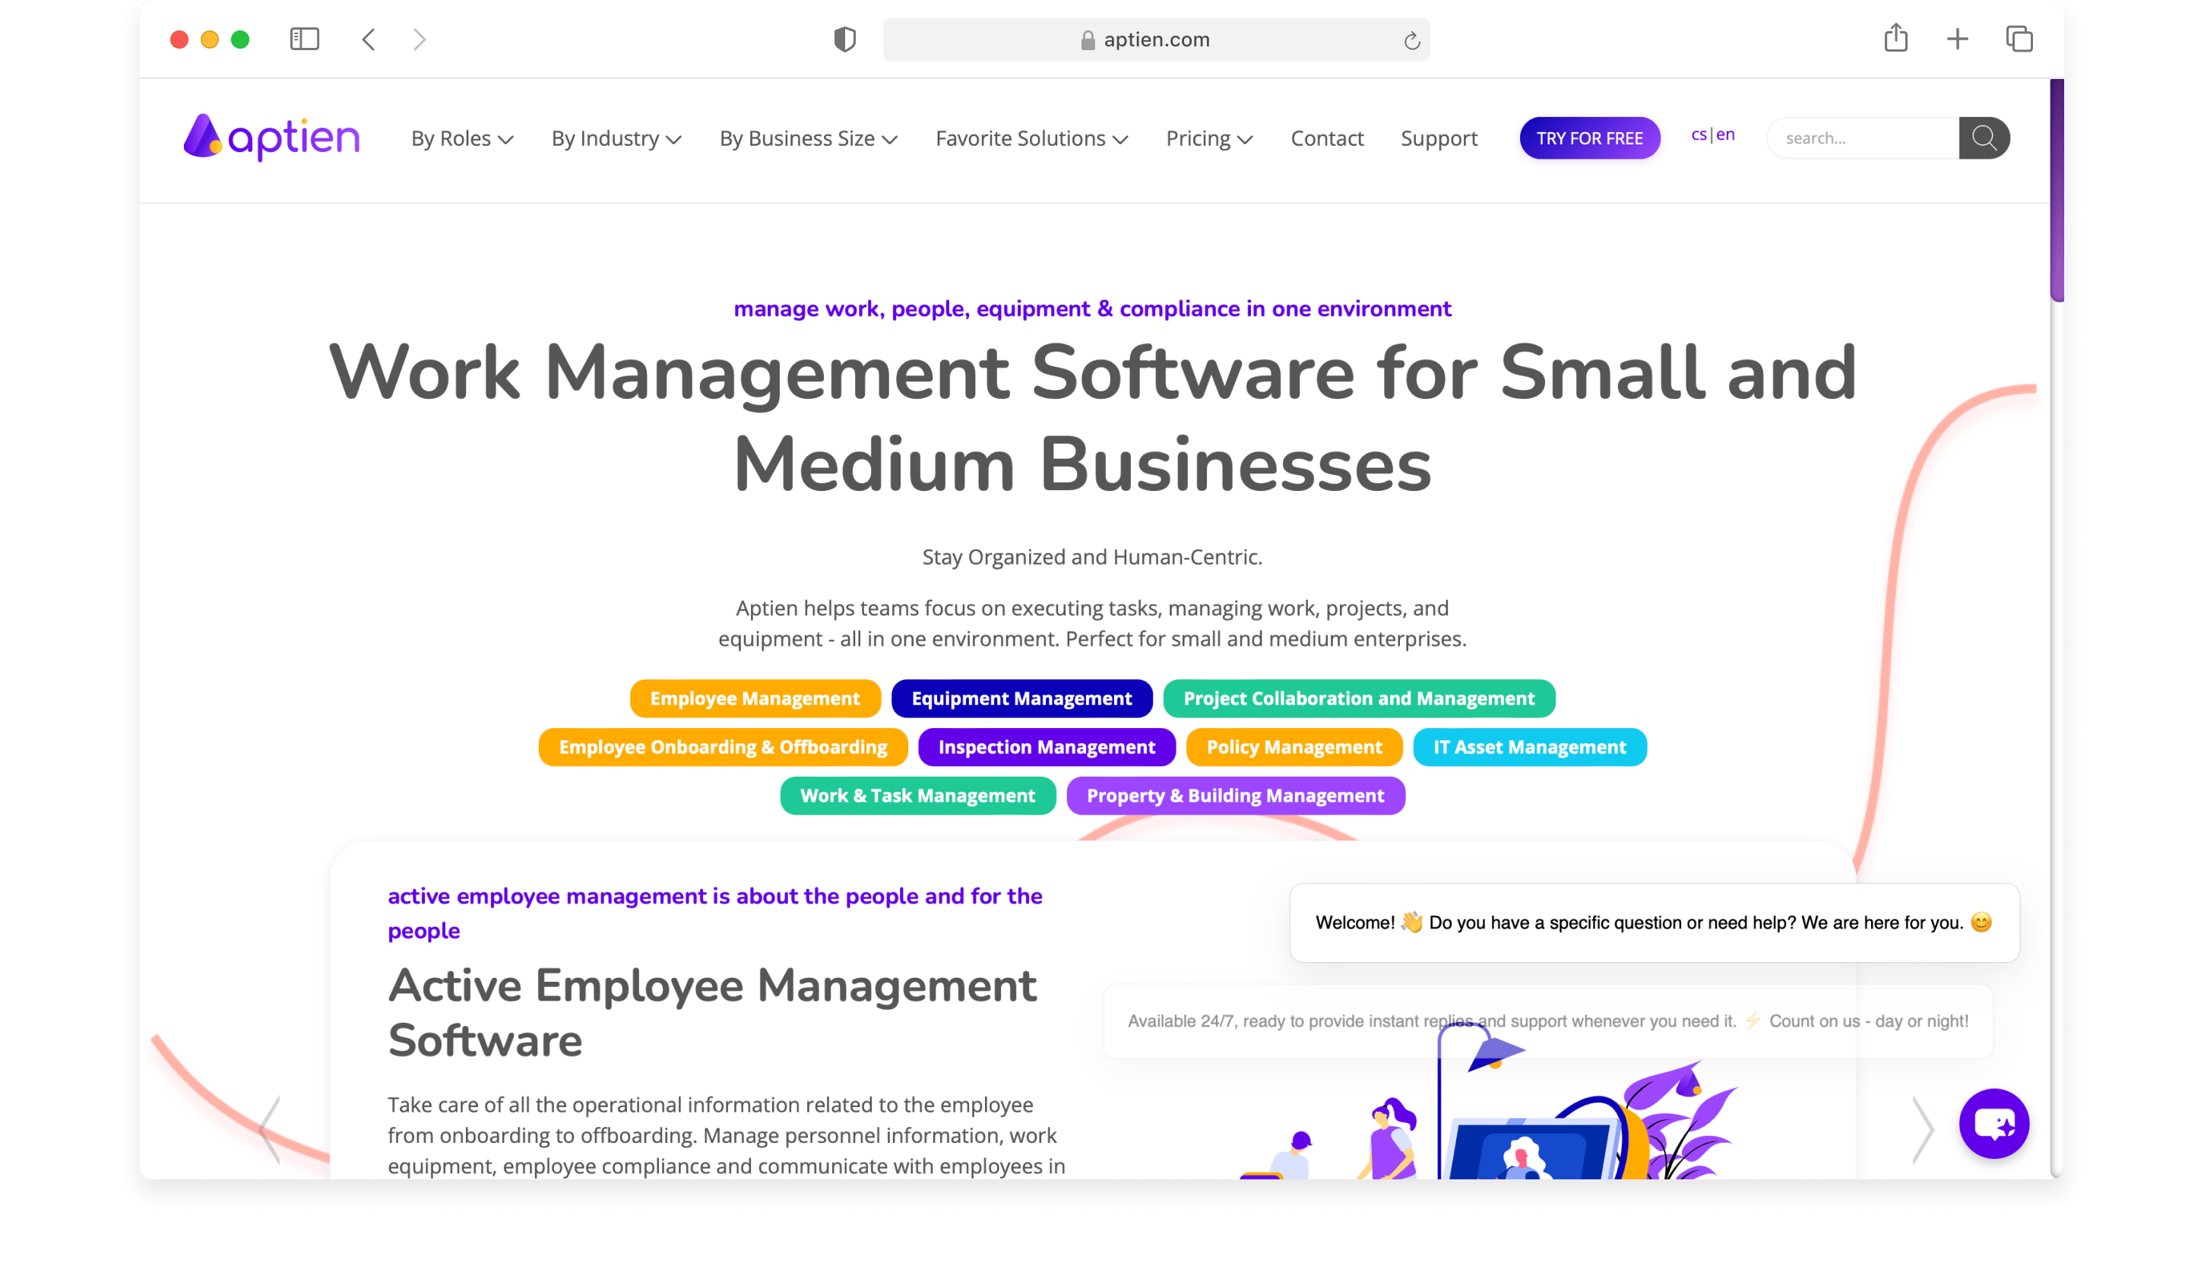Image resolution: width=2204 pixels, height=1269 pixels.
Task: Open the Pricing dropdown menu
Action: [x=1208, y=138]
